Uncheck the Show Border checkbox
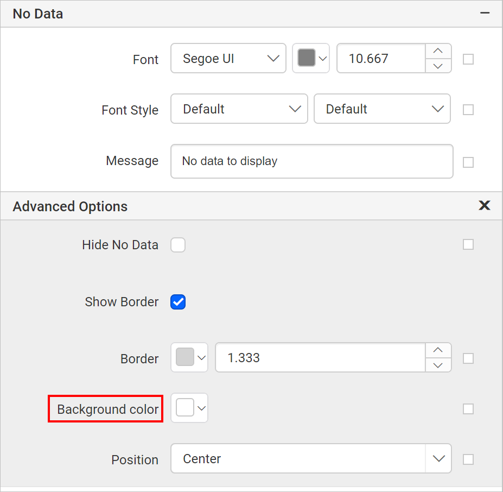Screen dimensions: 503x492 coord(178,302)
